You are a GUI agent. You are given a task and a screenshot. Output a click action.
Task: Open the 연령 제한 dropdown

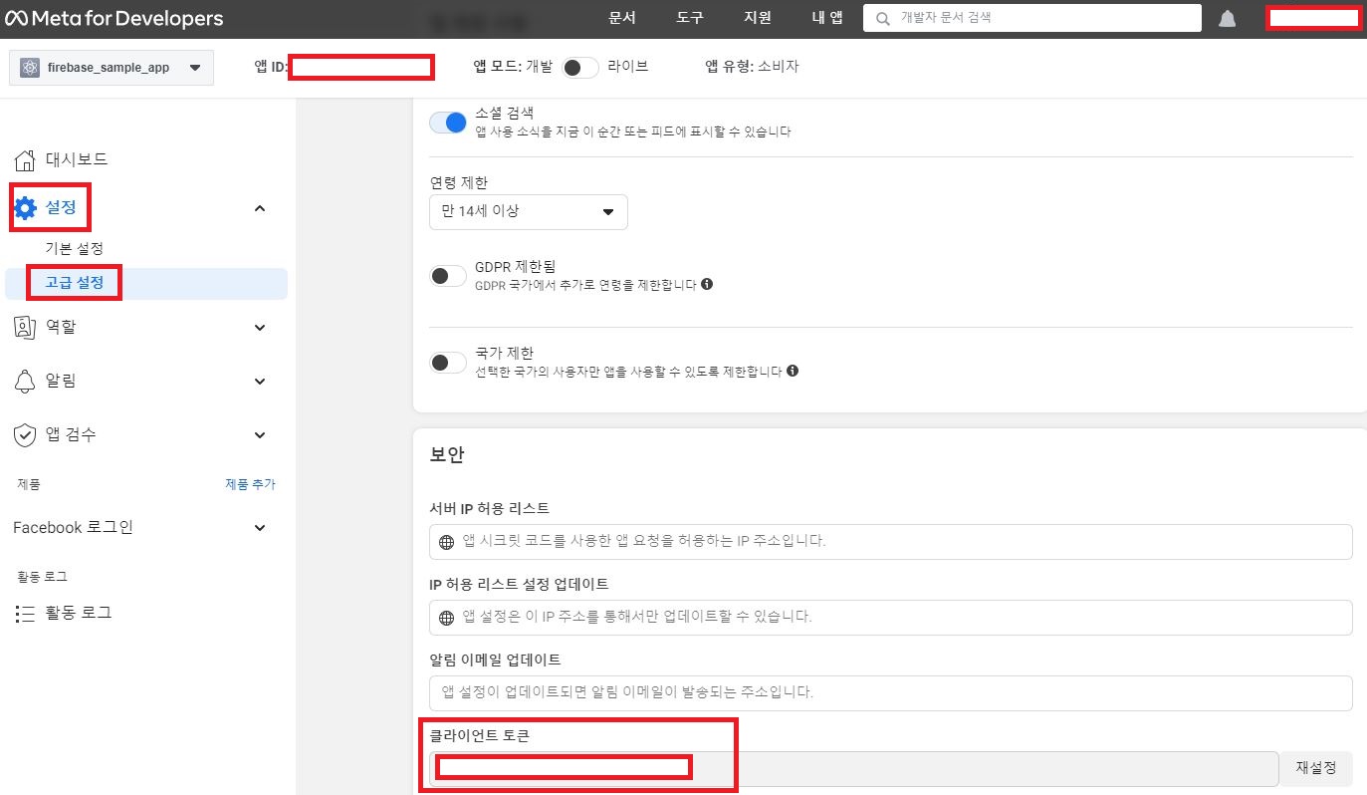coord(529,211)
